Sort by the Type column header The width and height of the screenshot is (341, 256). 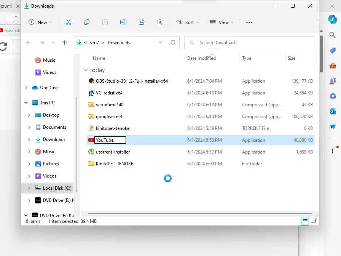pos(247,58)
